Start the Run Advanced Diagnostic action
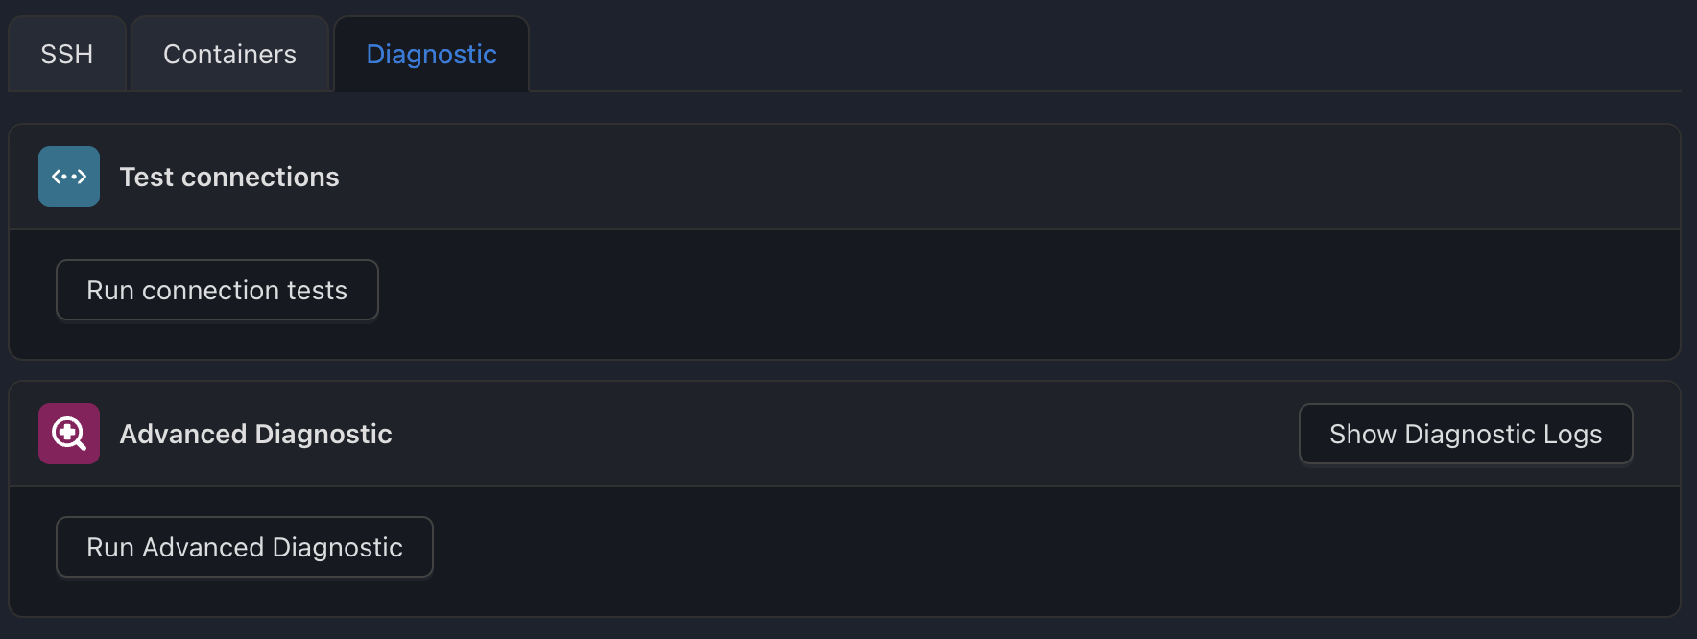This screenshot has height=639, width=1697. pyautogui.click(x=245, y=547)
